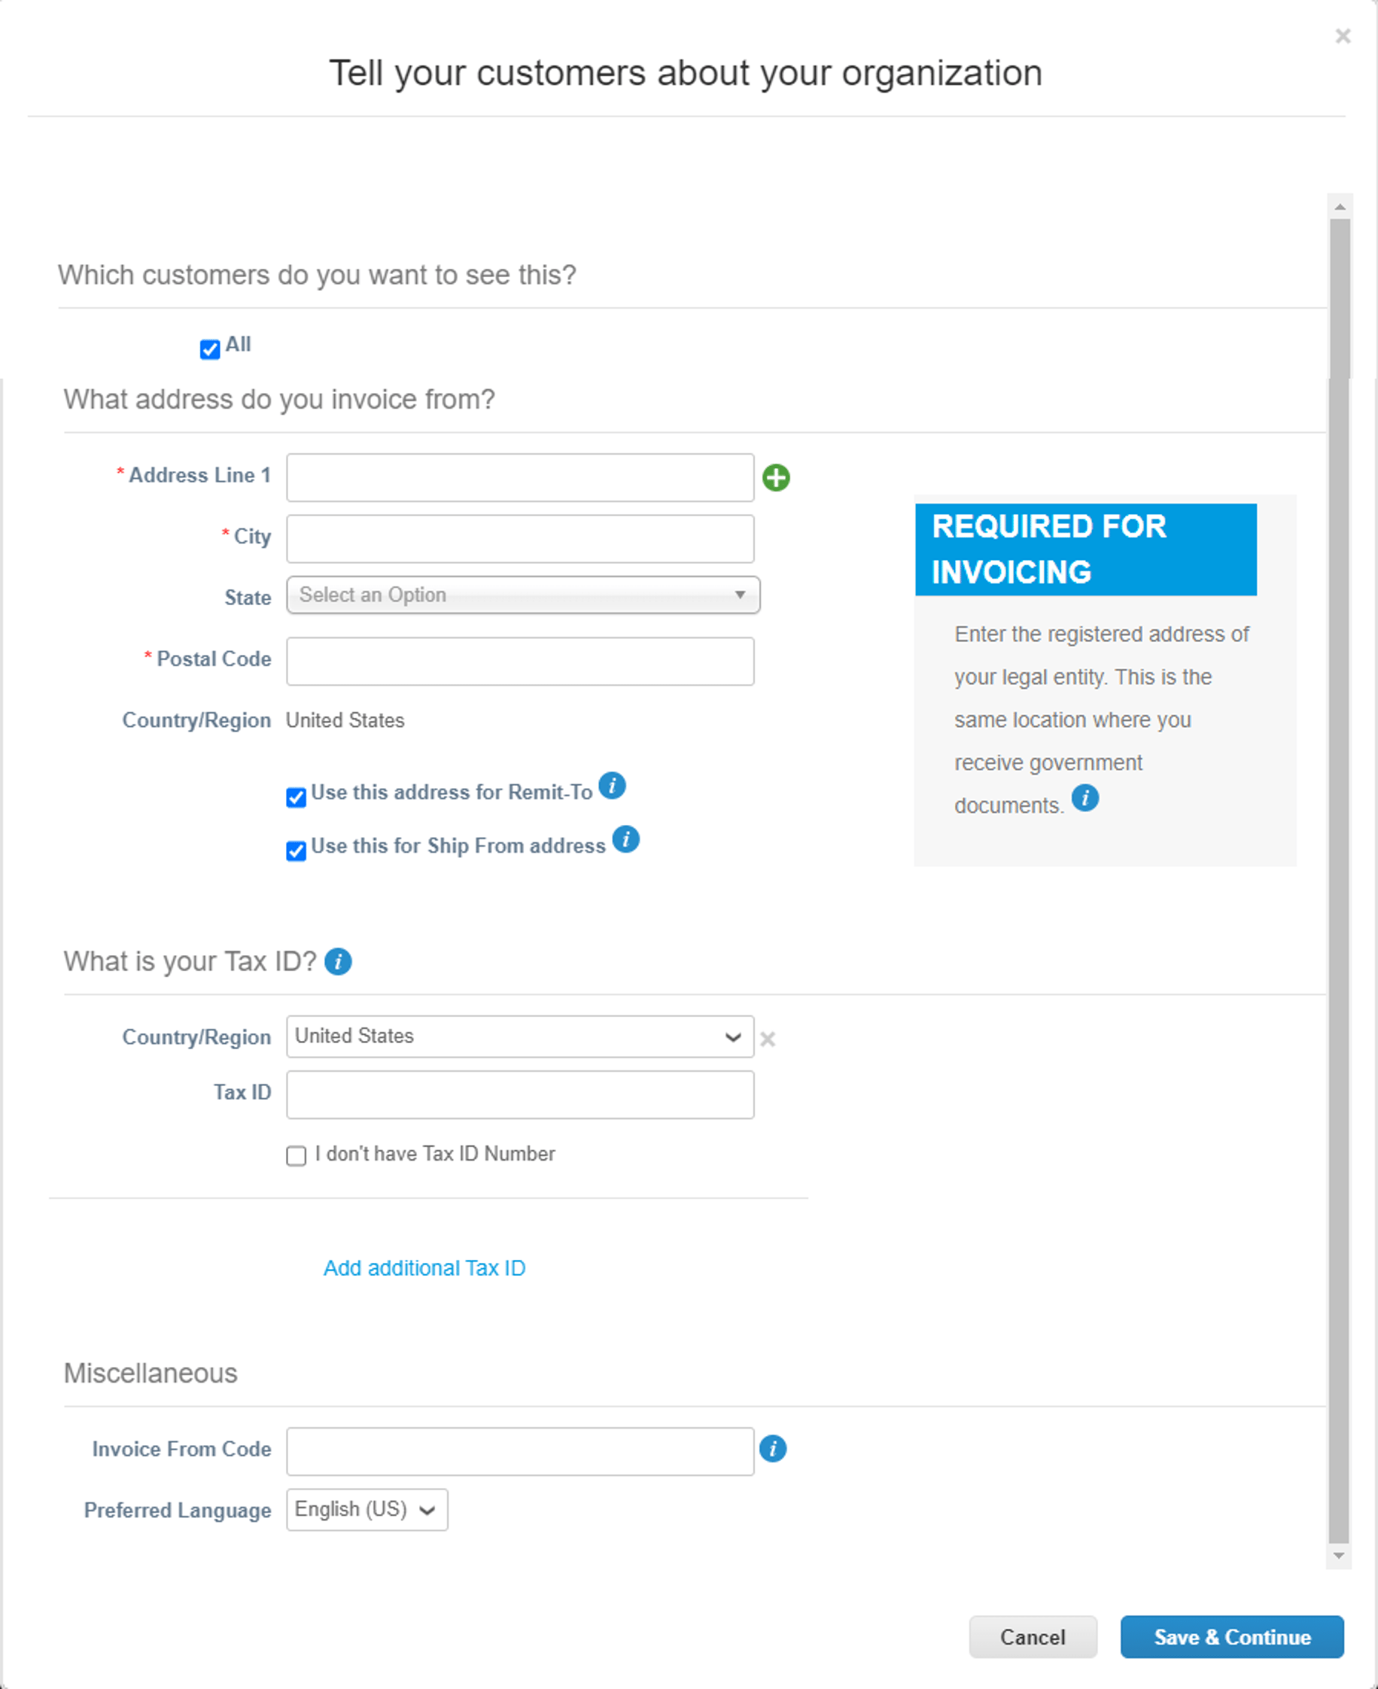
Task: Uncheck Use this for Ship From address
Action: (x=295, y=851)
